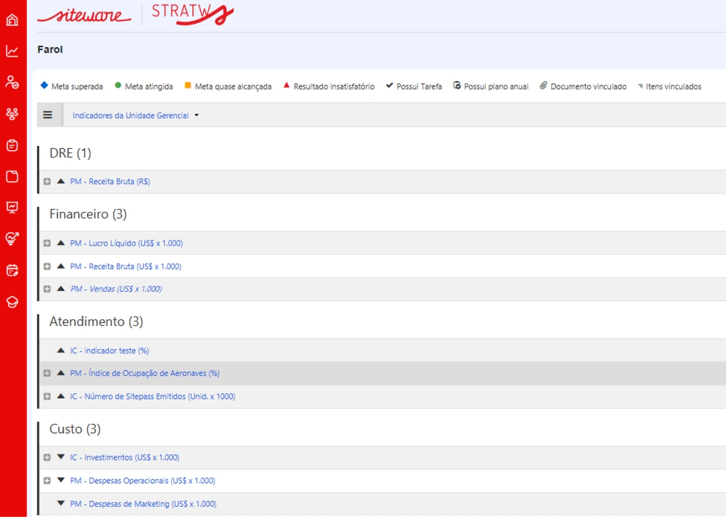The width and height of the screenshot is (726, 517).
Task: Click the user with checkmark sidebar icon
Action: point(12,82)
